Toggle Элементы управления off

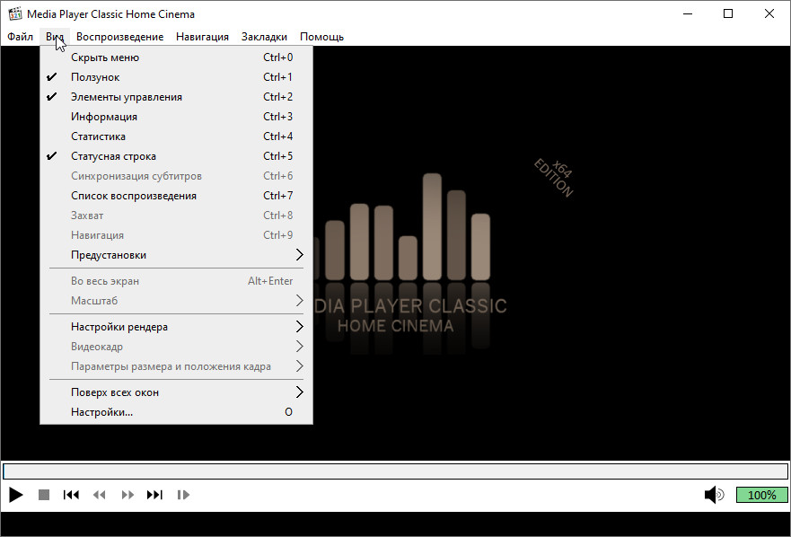pos(126,97)
